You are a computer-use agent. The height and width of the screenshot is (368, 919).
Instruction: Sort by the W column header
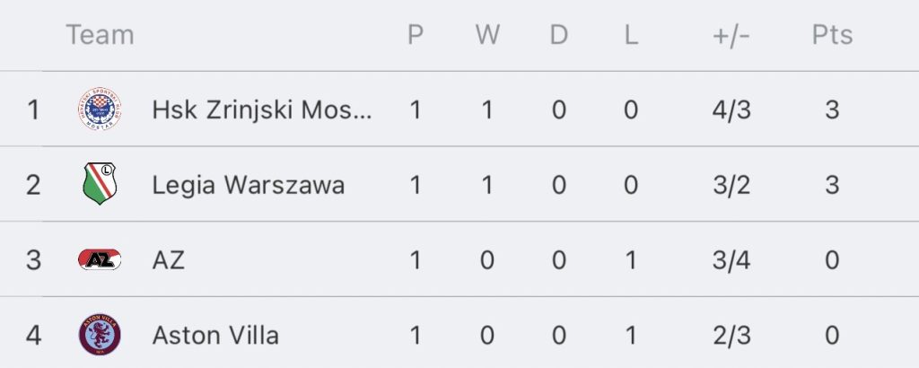(x=487, y=35)
